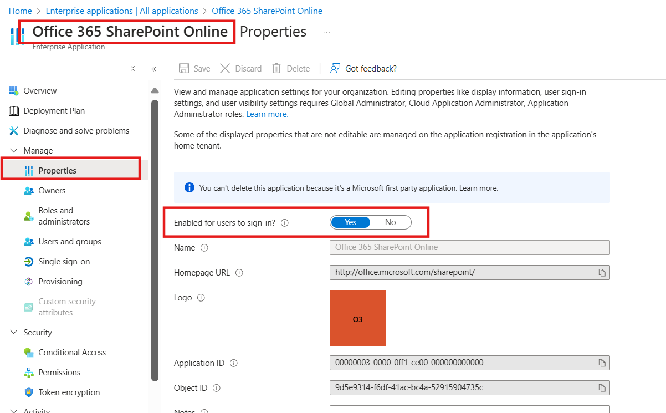
Task: Click the Save floppy disk icon
Action: click(x=184, y=68)
